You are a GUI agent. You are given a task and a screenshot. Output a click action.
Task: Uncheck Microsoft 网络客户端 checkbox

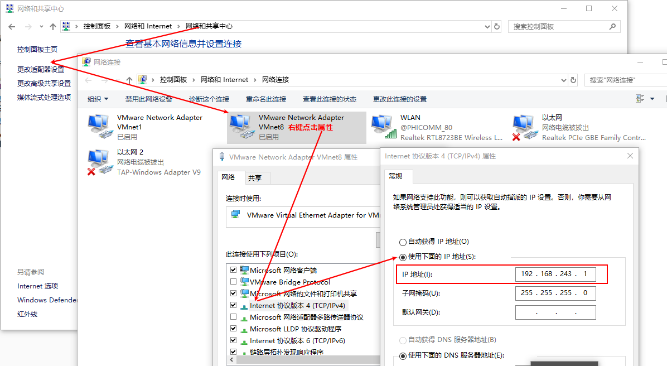tap(233, 270)
